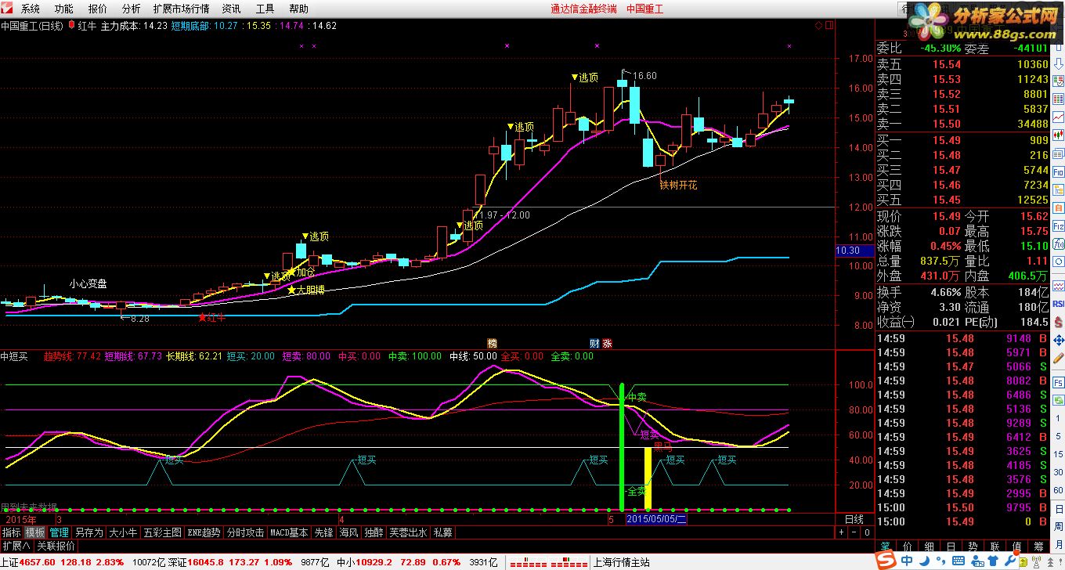Viewport: 1065px width, 570px height.
Task: Open the 报价 menu
Action: click(98, 9)
